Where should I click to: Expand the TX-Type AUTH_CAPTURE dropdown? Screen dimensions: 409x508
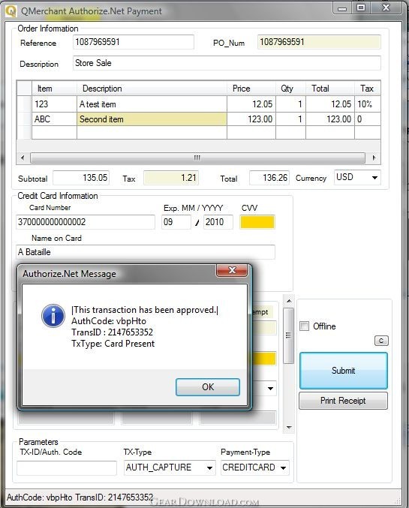click(170, 467)
